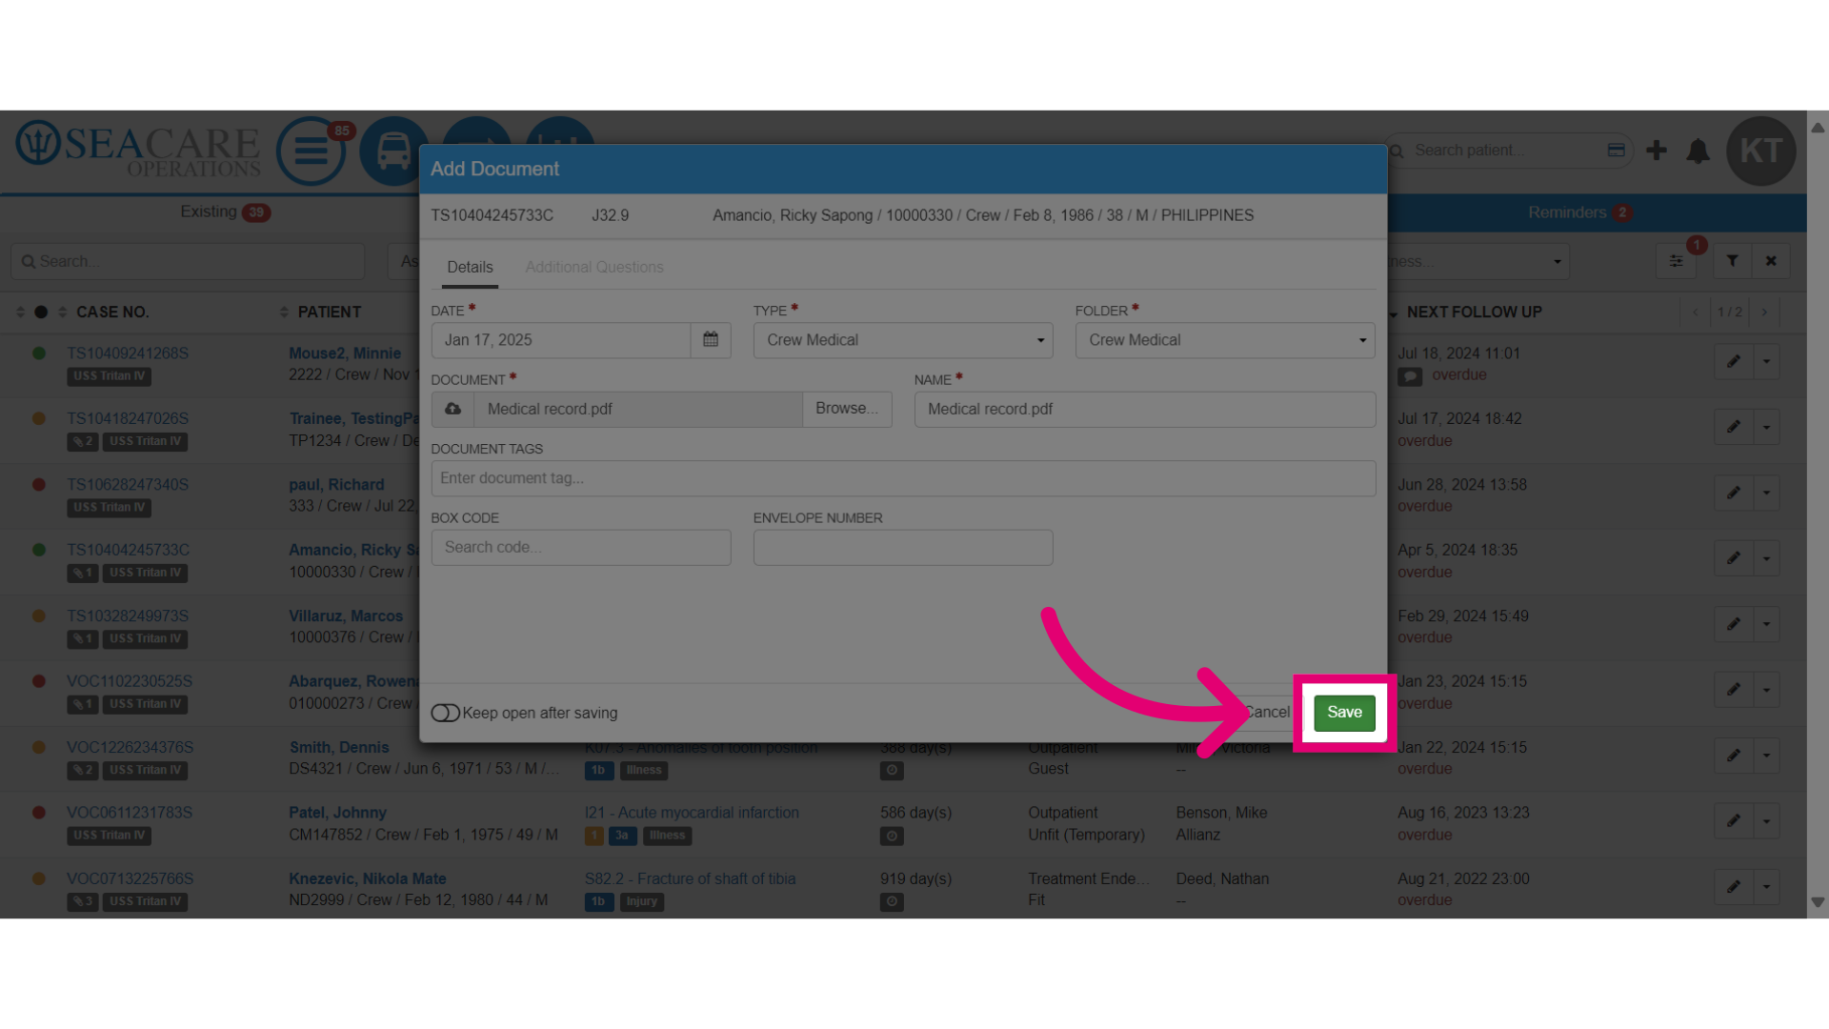The width and height of the screenshot is (1829, 1029).
Task: Click the case list Search field
Action: click(188, 261)
